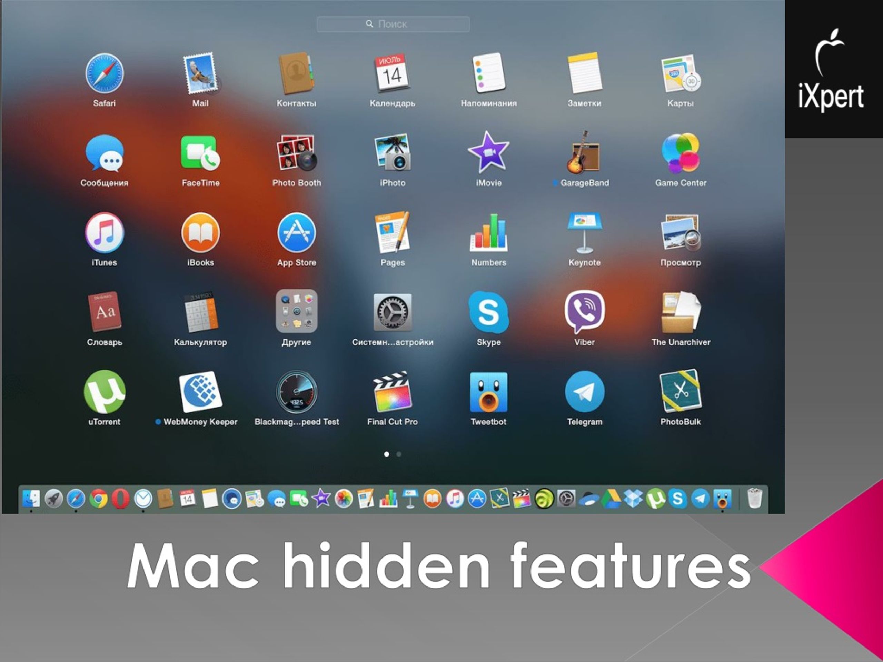Launch Telegram from the Launchpad grid

tap(584, 391)
